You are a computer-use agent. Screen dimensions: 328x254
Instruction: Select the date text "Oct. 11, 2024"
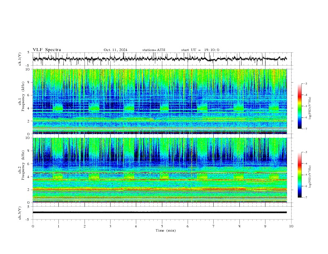coord(116,50)
